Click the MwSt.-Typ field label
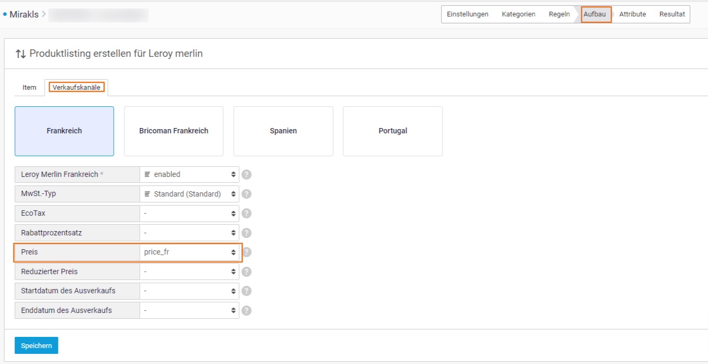 (x=38, y=194)
